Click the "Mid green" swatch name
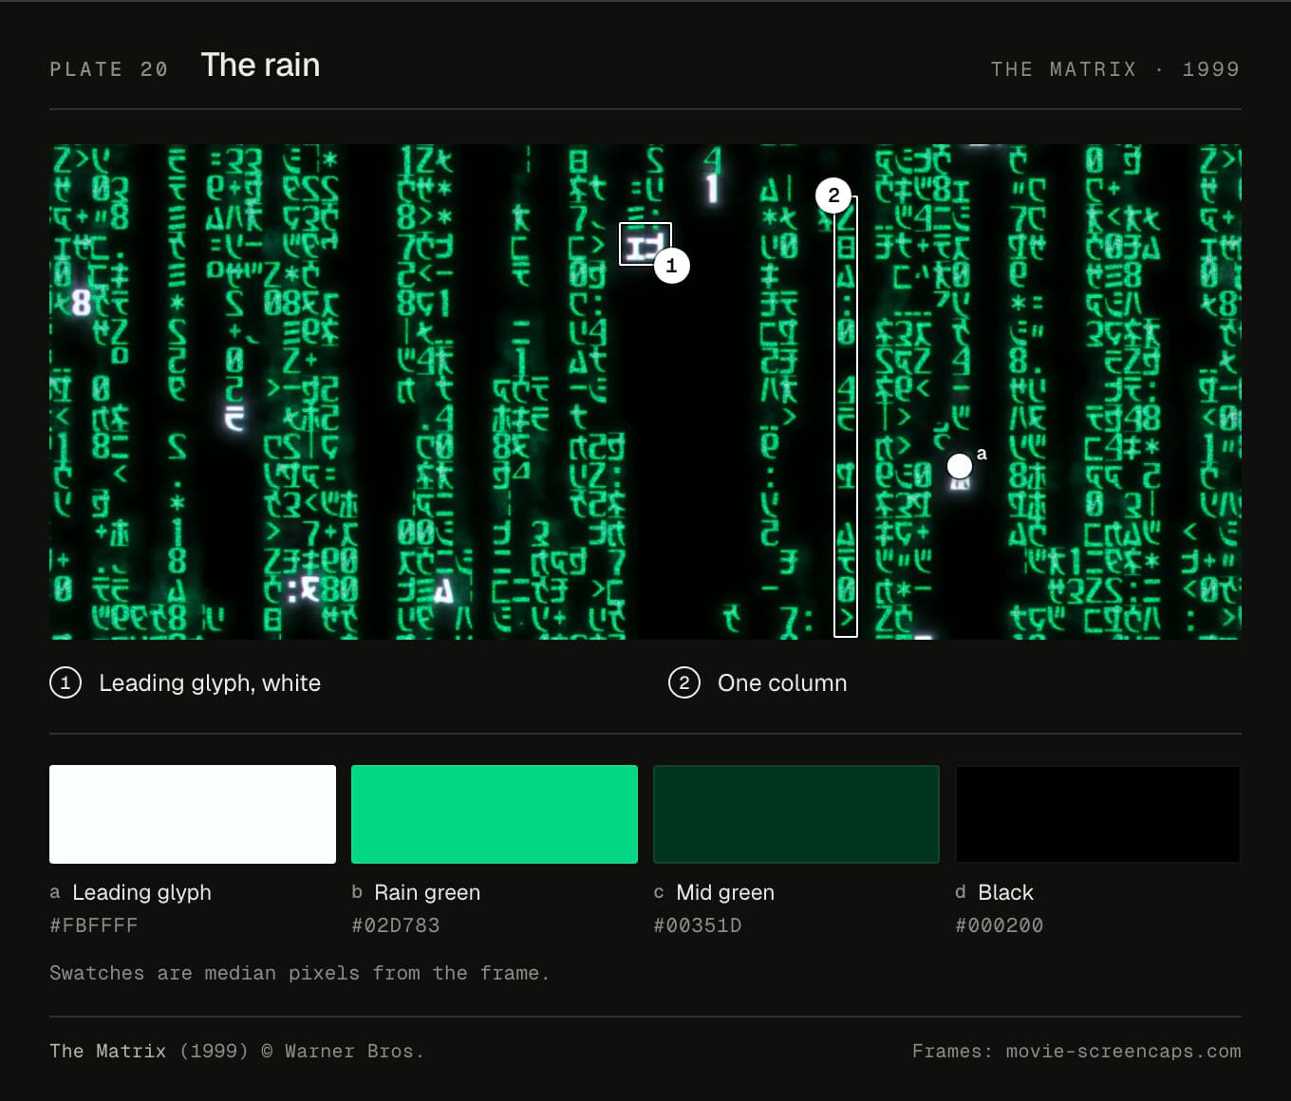 725,892
